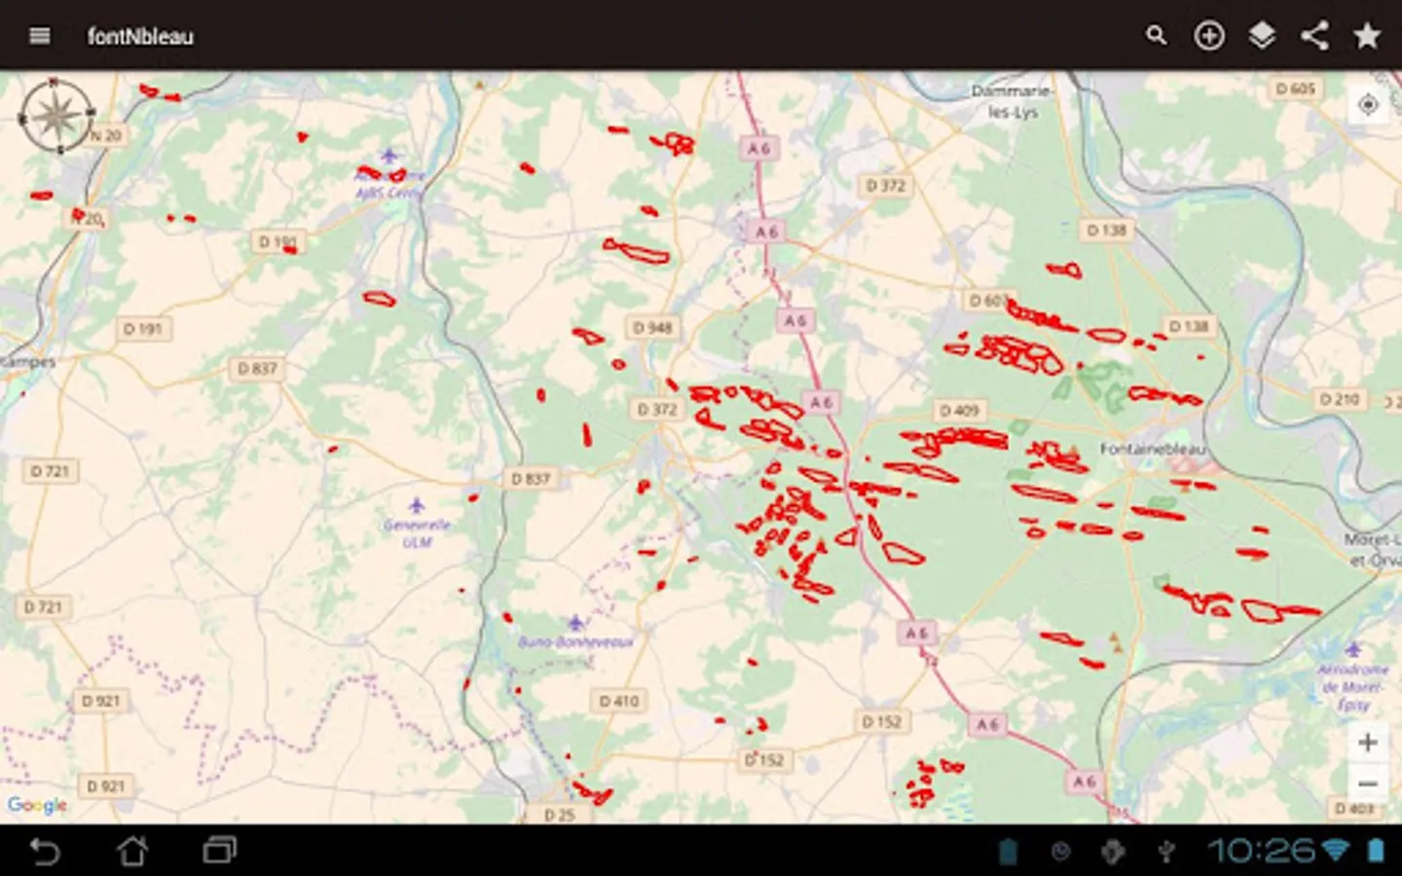
Task: Tap the Genevrelle ULM airfield icon
Action: [417, 505]
